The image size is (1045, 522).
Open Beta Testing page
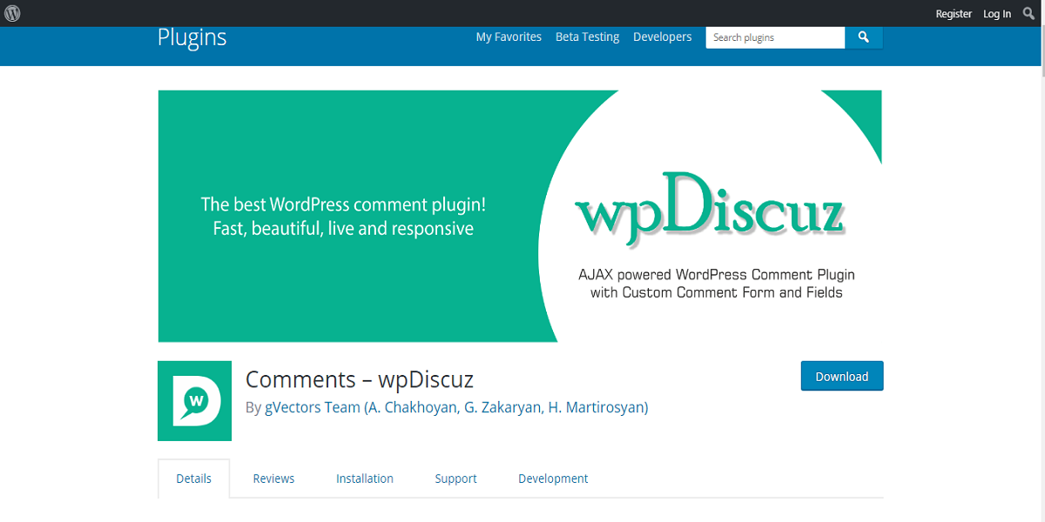click(588, 37)
